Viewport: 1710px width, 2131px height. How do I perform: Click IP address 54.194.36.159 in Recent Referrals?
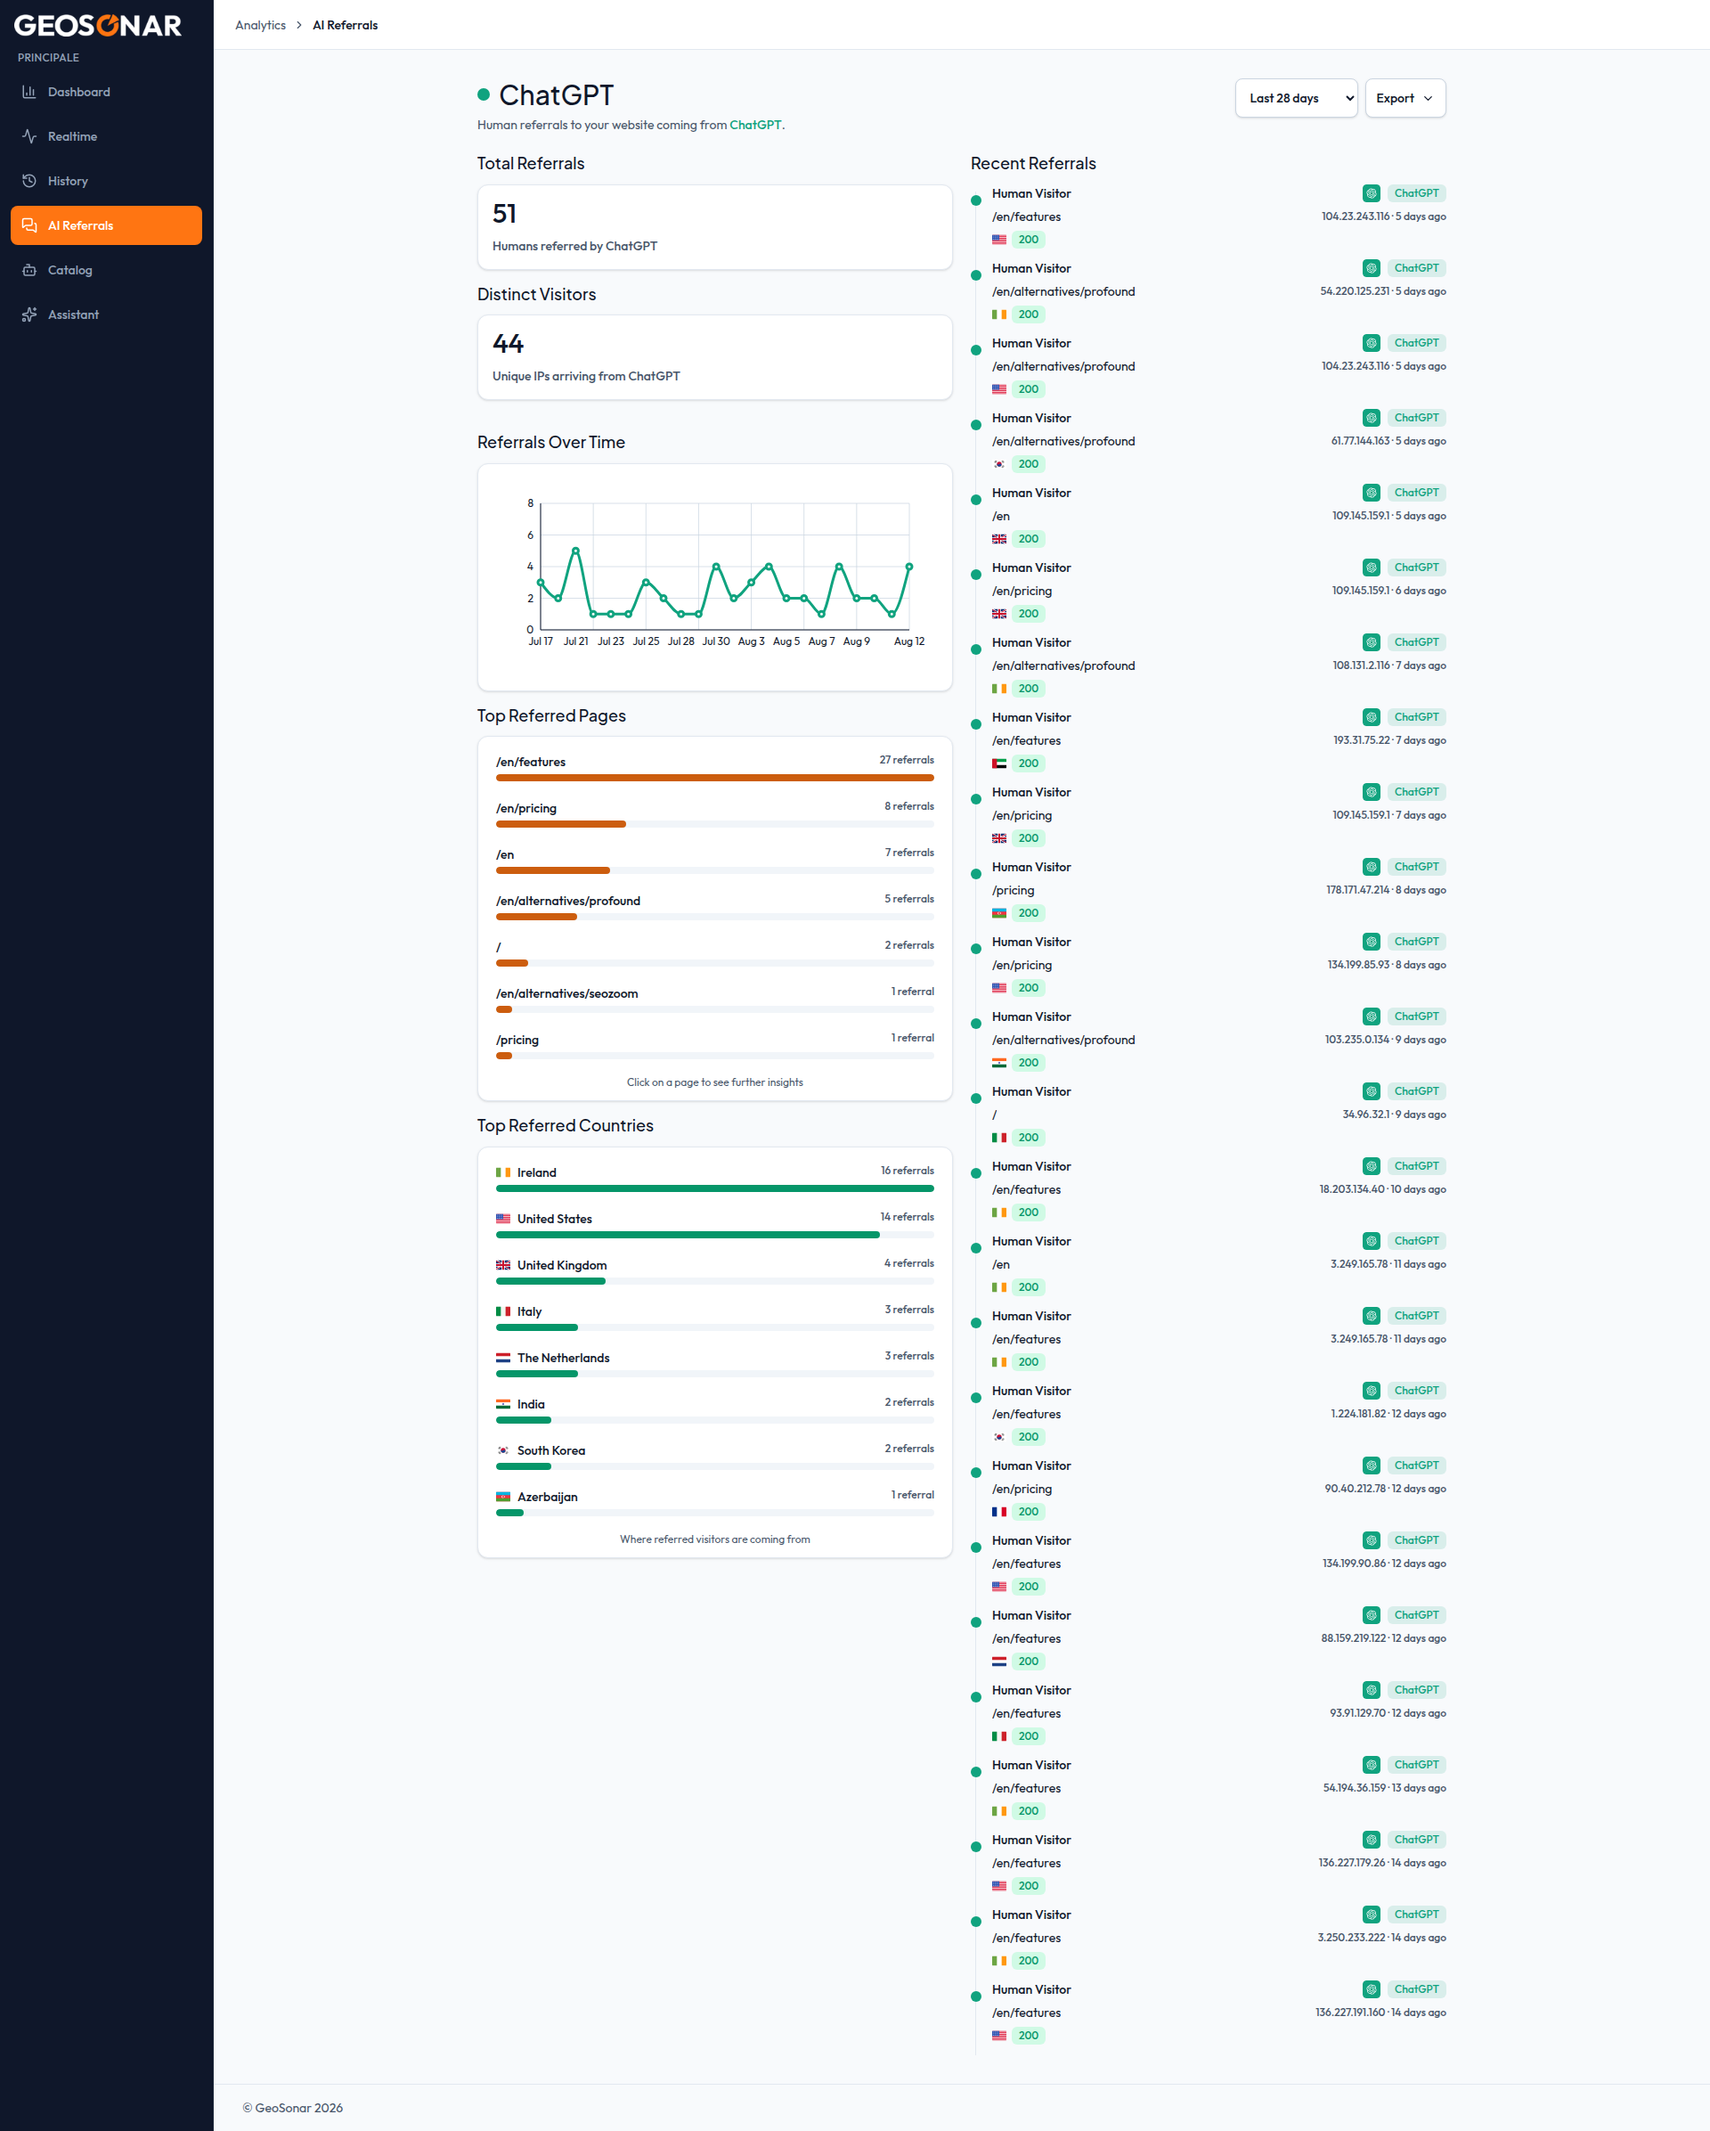1355,1788
